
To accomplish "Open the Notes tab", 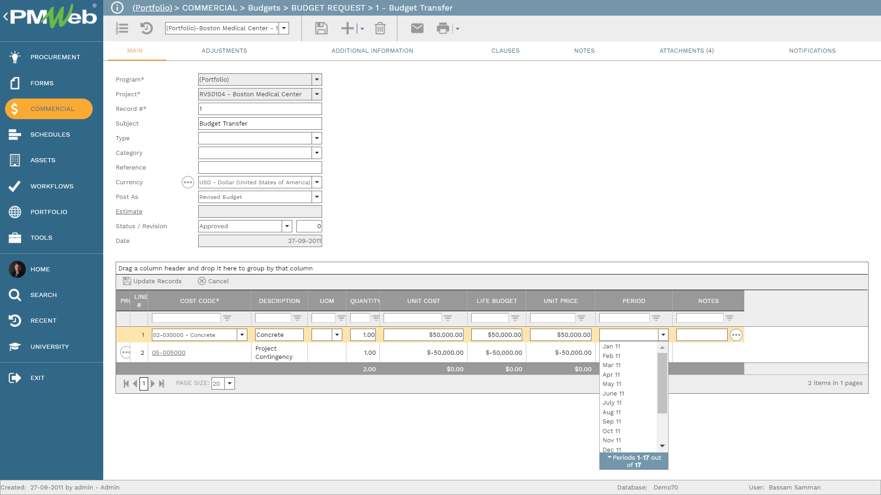I will [585, 51].
